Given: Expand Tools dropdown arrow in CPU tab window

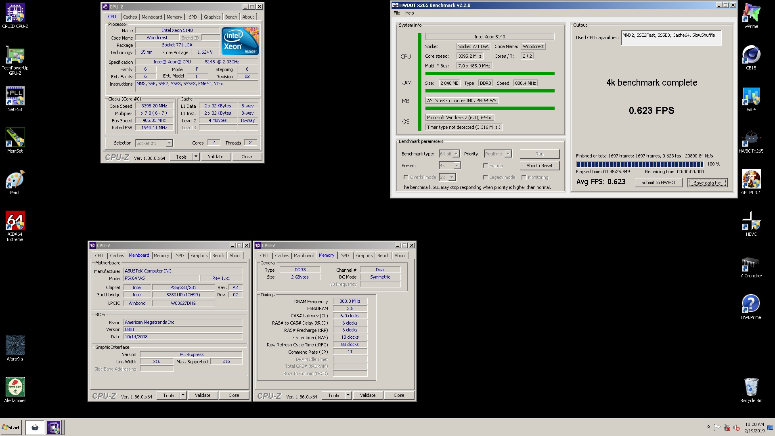Looking at the screenshot, I should coord(196,157).
